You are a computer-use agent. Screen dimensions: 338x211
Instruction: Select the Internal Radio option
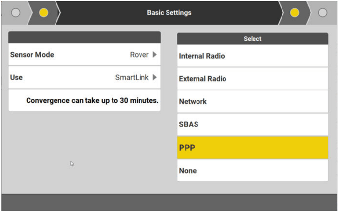pyautogui.click(x=252, y=56)
